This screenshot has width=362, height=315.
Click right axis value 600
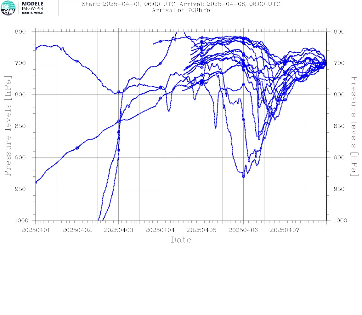pyautogui.click(x=339, y=32)
